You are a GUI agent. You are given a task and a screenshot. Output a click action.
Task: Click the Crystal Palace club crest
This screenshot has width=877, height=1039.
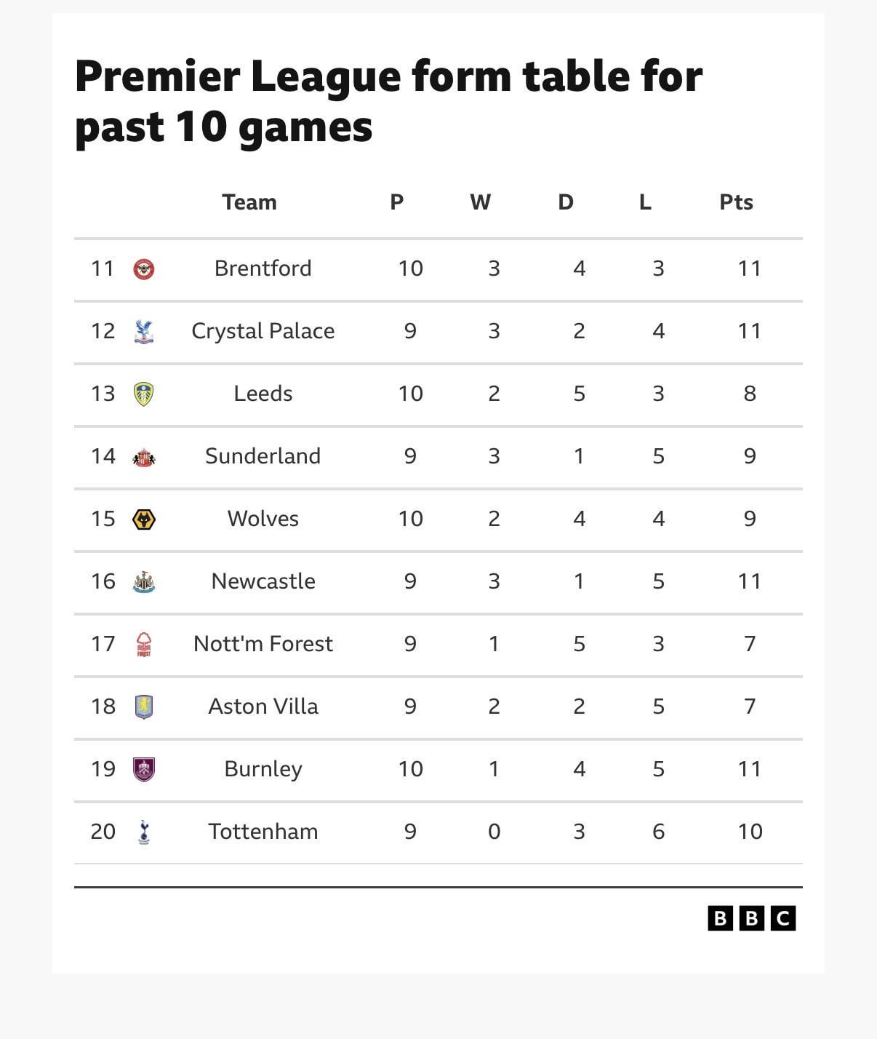coord(144,332)
